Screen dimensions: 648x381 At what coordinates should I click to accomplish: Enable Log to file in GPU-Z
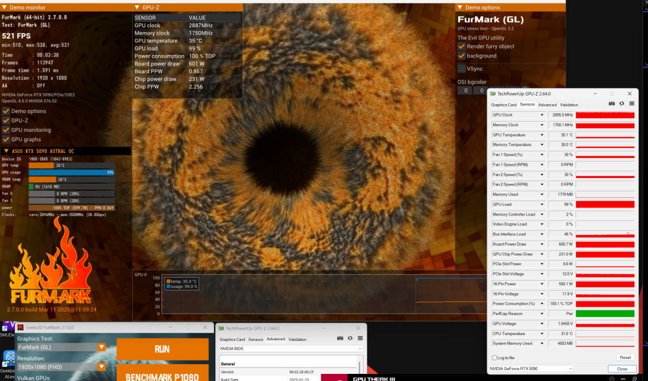tap(494, 358)
